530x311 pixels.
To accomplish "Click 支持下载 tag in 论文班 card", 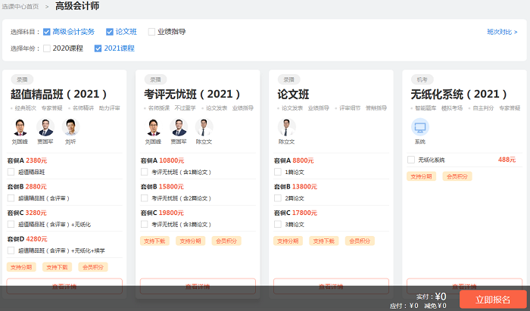I will tap(324, 241).
